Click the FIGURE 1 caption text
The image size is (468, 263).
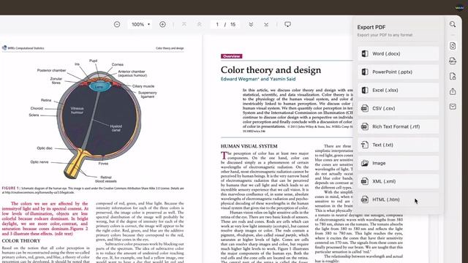93,190
